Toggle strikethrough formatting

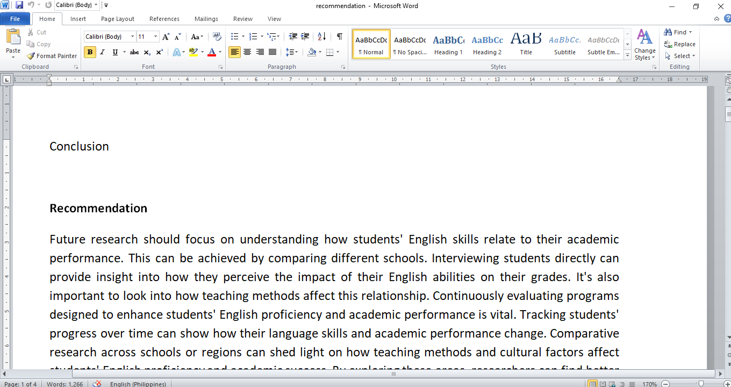pyautogui.click(x=134, y=52)
